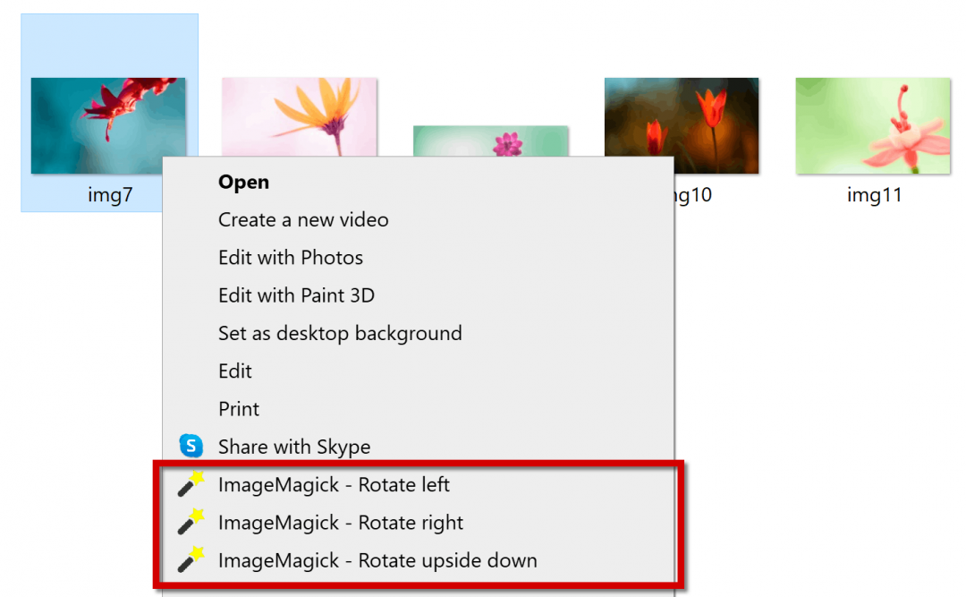The height and width of the screenshot is (597, 966).
Task: Set img7 as desktop background
Action: [x=340, y=333]
